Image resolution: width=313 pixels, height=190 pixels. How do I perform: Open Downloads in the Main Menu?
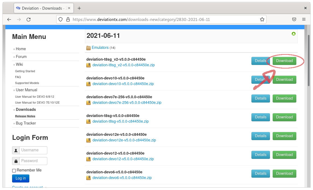point(26,109)
